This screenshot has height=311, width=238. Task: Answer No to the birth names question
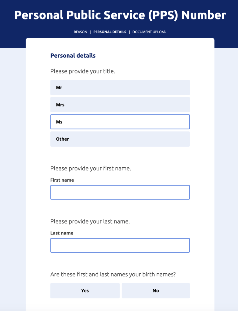pos(156,290)
